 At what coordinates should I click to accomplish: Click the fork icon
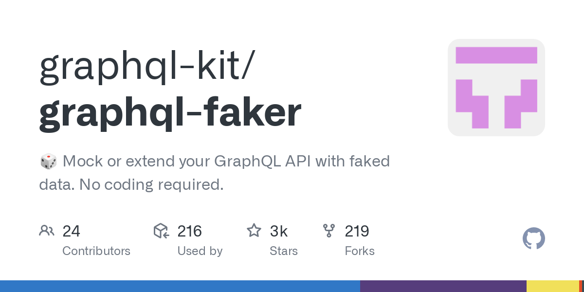point(329,231)
